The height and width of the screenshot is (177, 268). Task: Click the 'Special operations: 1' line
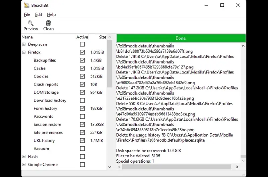pos(135,161)
